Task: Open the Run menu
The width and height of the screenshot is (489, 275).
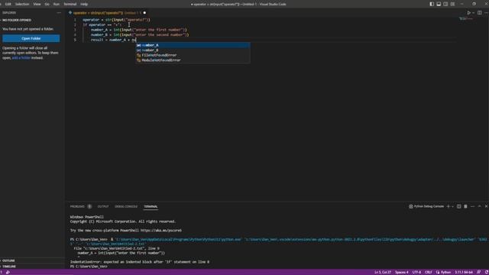Action: (x=57, y=4)
